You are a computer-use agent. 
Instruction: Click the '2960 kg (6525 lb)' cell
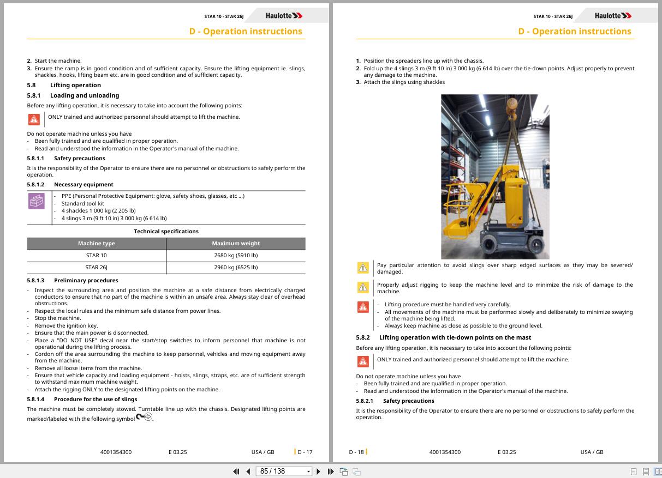point(236,267)
